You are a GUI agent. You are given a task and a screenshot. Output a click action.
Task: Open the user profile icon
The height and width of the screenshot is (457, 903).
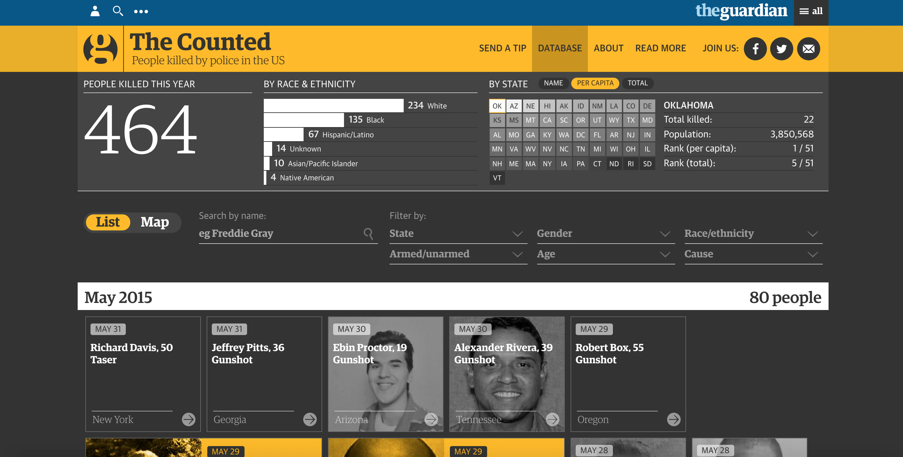pyautogui.click(x=95, y=11)
